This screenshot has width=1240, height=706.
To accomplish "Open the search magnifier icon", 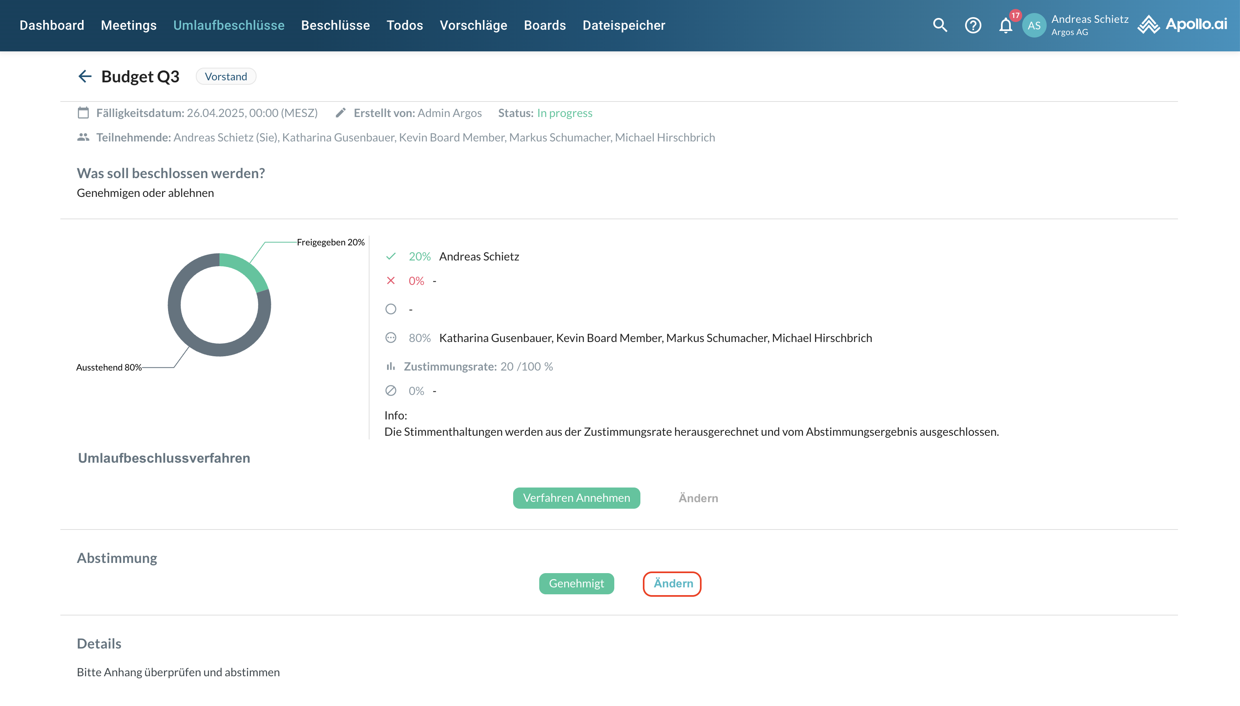I will click(940, 25).
